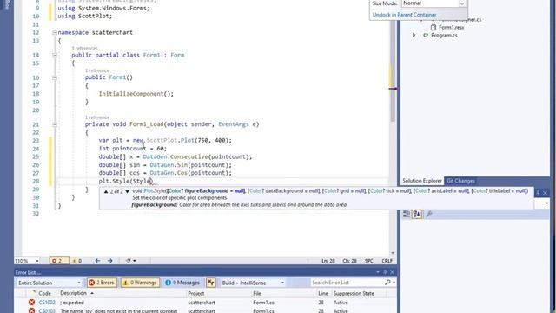Click the Program.cs C# file icon
Viewport: 556px width, 313px height.
click(x=426, y=35)
